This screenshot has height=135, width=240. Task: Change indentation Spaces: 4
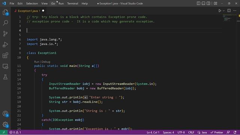[168, 132]
